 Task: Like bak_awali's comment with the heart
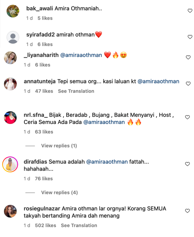pos(190,11)
